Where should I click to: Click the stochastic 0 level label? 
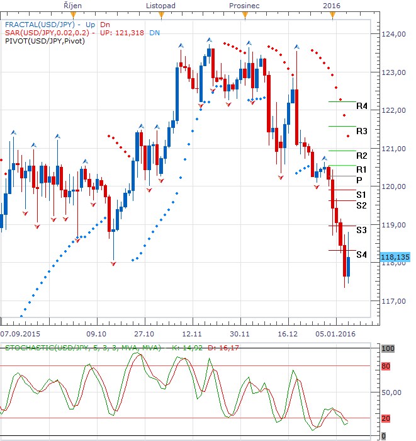(383, 436)
